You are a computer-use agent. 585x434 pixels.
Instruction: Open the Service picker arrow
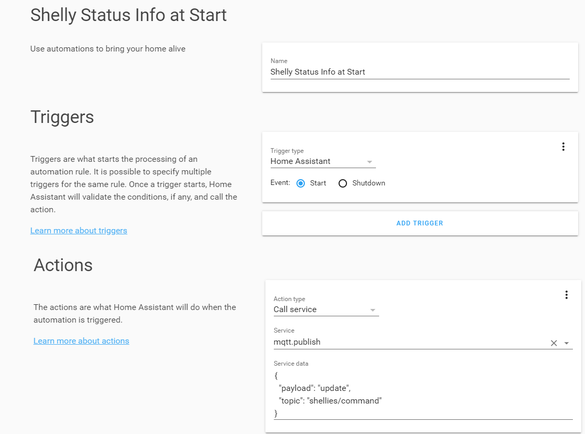coord(567,343)
